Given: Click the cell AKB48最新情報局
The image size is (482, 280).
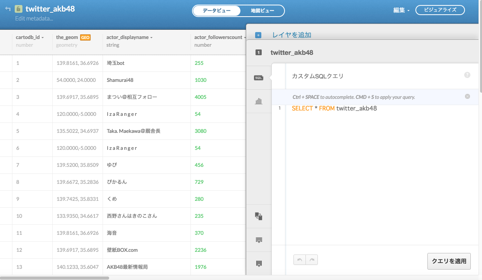Looking at the screenshot, I should click(x=127, y=267).
